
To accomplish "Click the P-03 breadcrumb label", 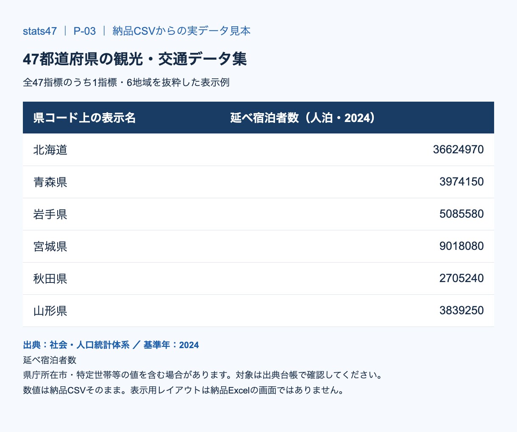I will click(85, 31).
